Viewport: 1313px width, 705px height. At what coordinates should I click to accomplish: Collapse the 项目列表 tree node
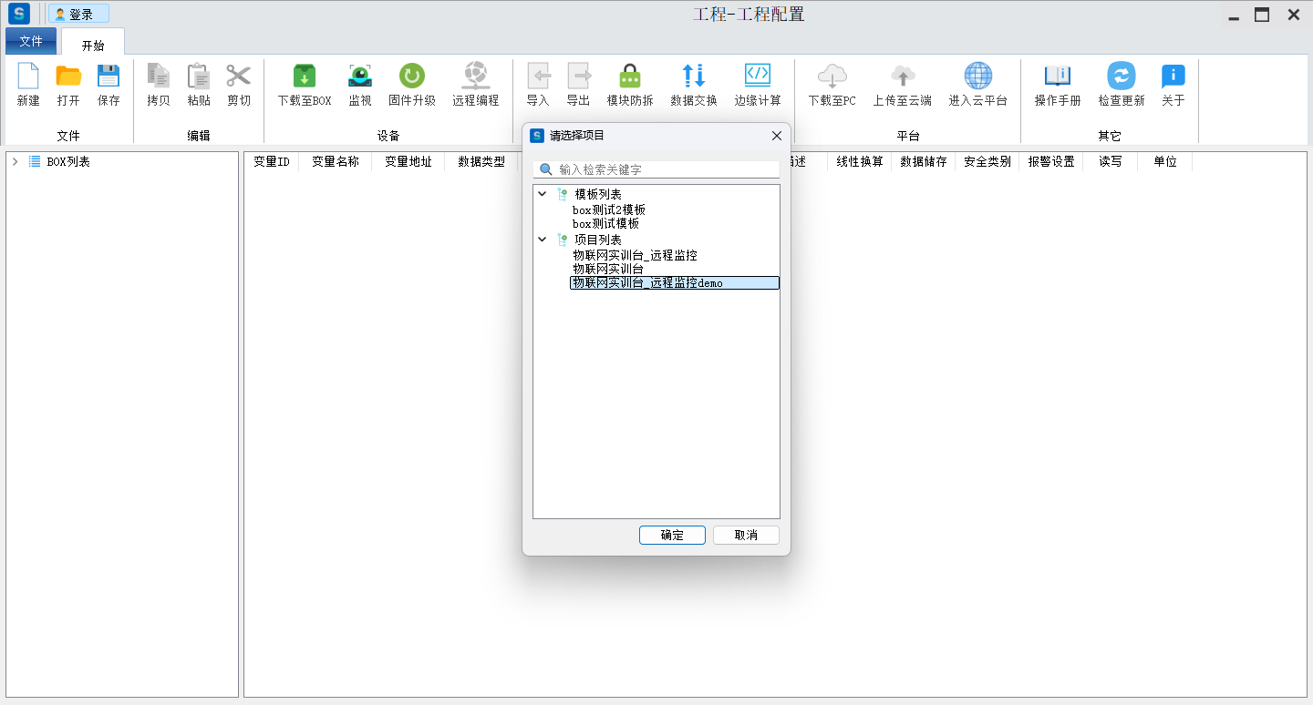coord(543,240)
